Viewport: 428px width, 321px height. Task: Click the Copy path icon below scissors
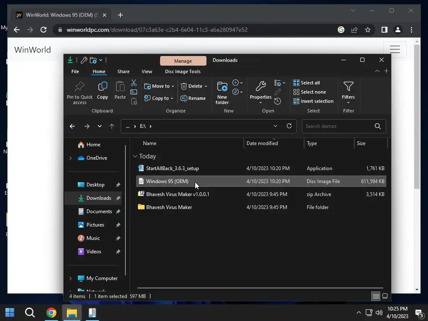coord(134,92)
